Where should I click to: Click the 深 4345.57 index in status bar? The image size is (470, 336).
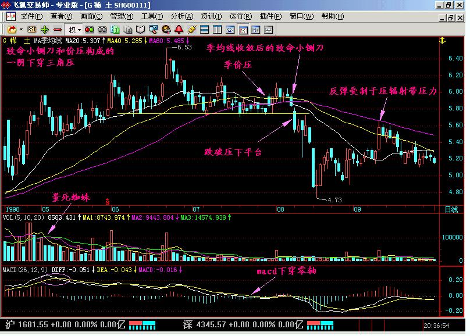point(243,324)
